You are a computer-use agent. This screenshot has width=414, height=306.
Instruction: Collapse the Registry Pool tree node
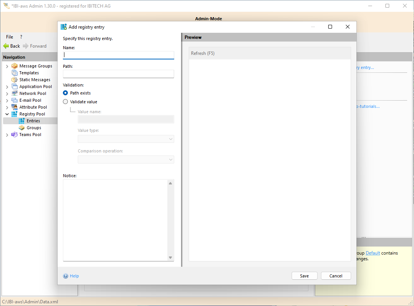[x=7, y=114]
